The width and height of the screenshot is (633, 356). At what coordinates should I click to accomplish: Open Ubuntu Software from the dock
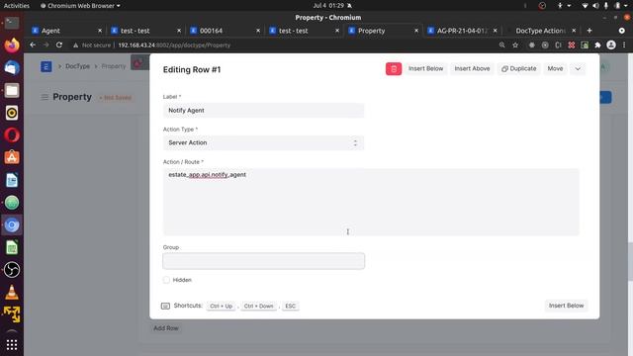[12, 157]
